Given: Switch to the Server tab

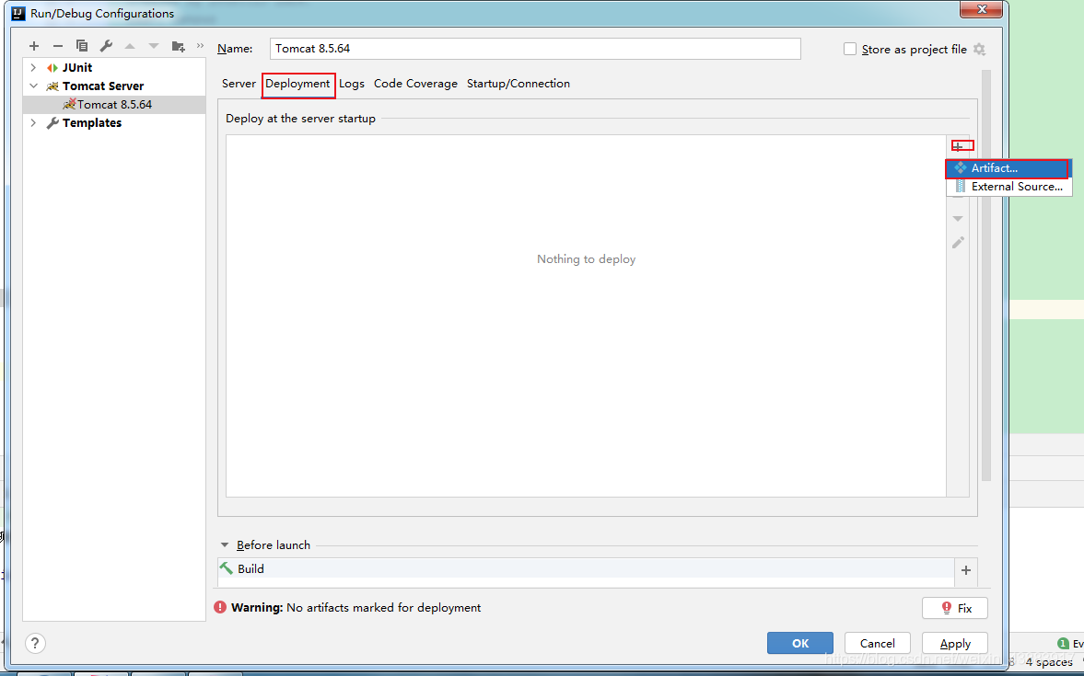Looking at the screenshot, I should [x=239, y=84].
